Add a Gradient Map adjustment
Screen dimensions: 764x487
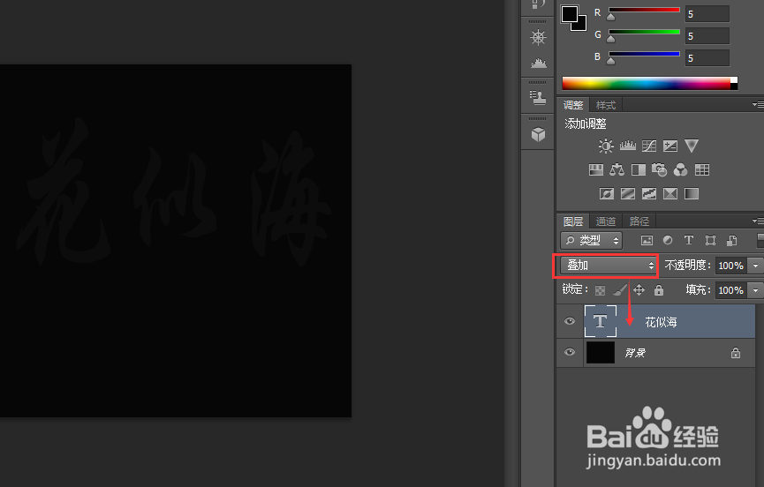tap(692, 193)
